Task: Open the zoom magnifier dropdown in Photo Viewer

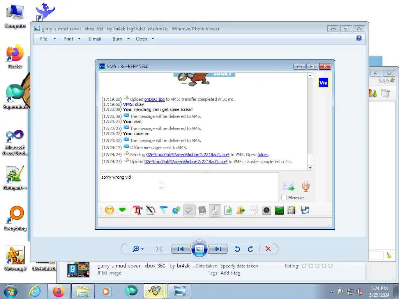Action: point(138,249)
